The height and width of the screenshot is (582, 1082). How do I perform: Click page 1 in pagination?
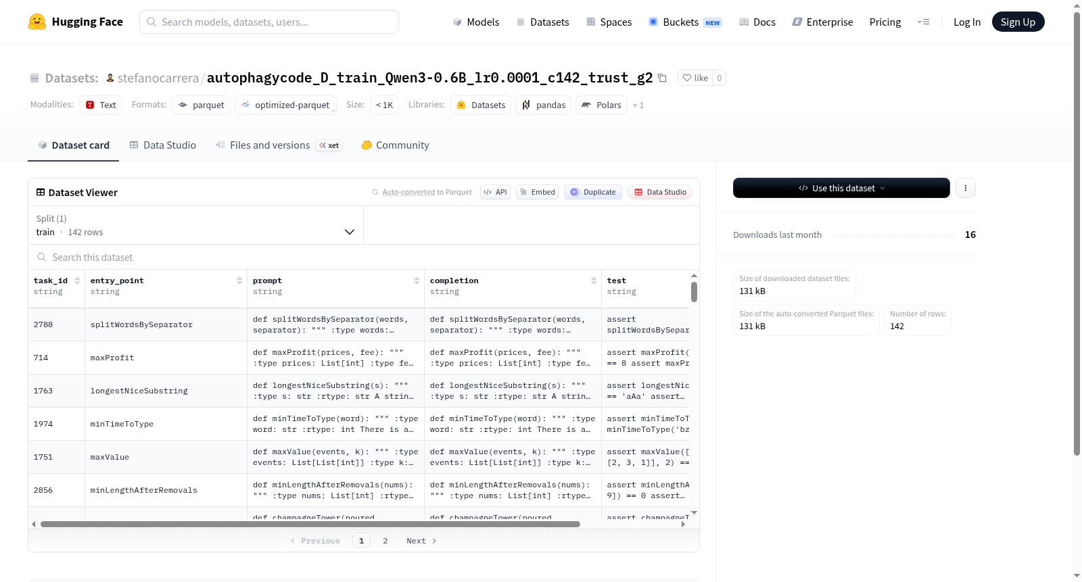361,541
